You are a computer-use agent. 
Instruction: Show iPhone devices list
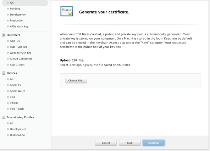click(x=14, y=103)
